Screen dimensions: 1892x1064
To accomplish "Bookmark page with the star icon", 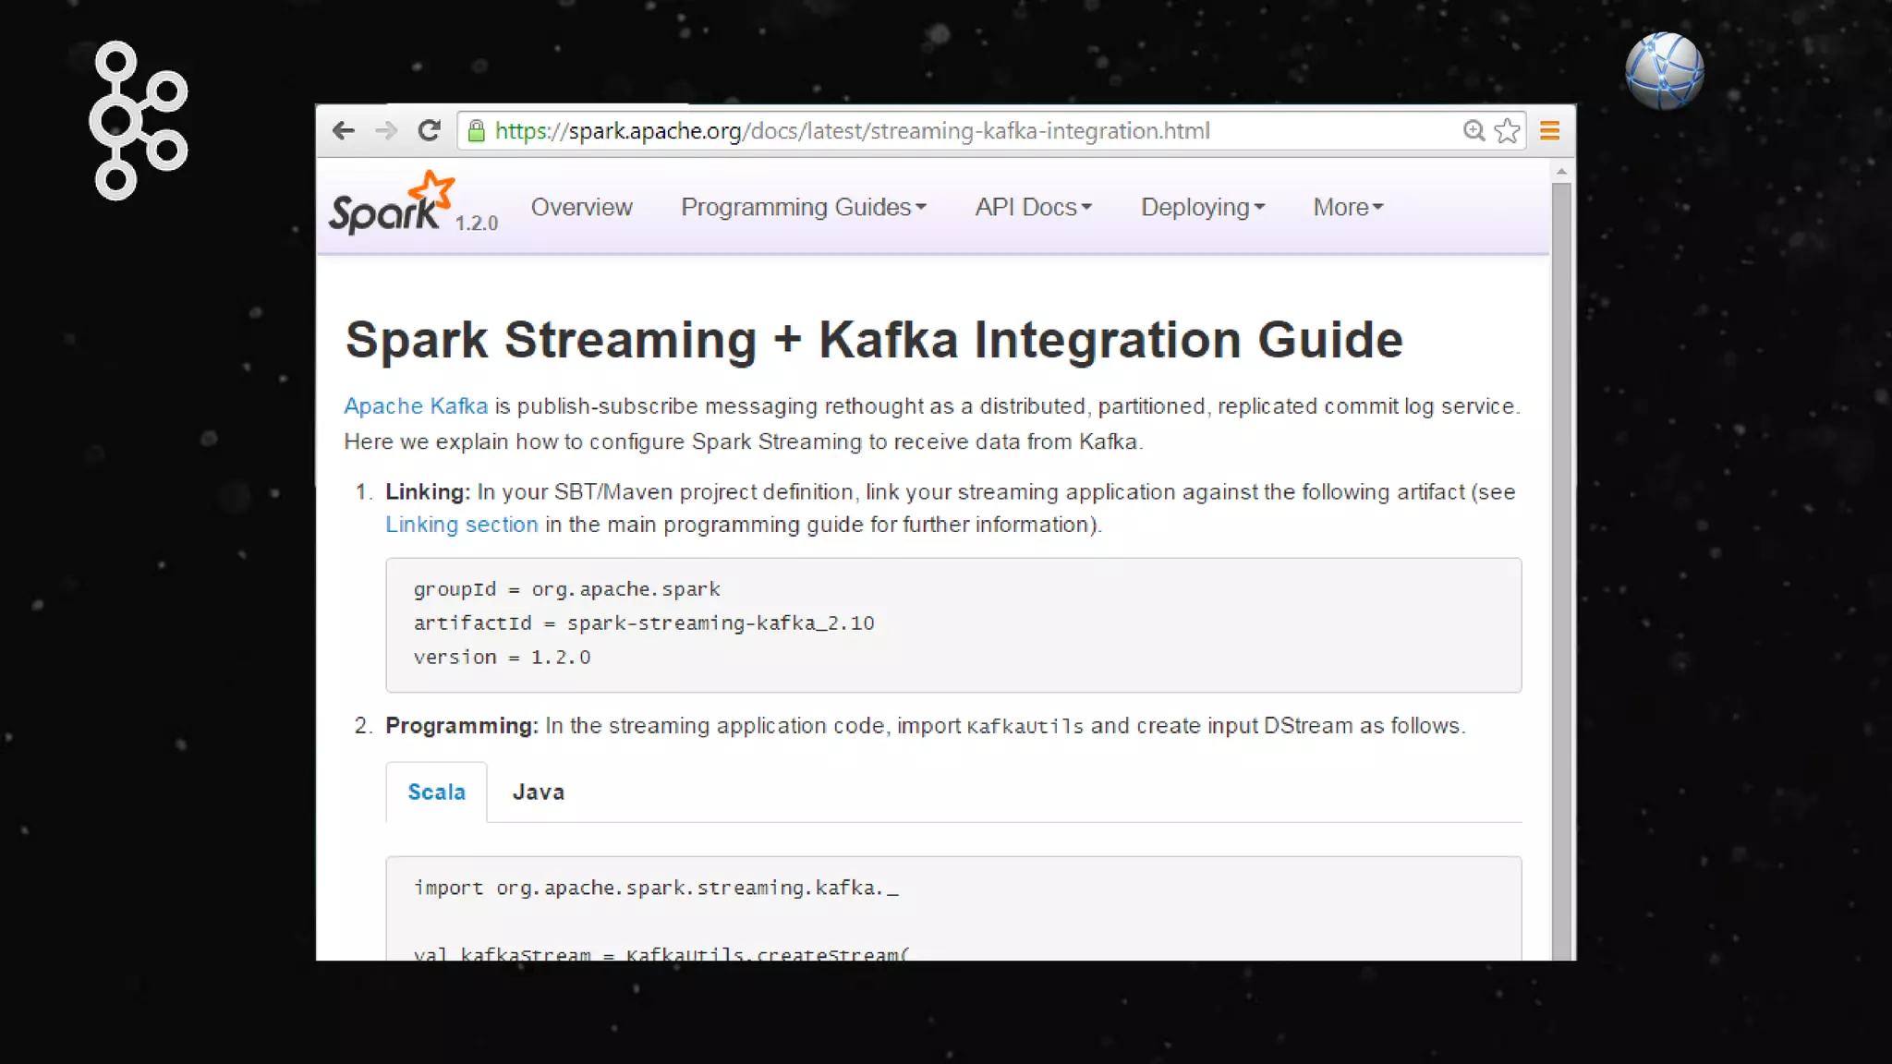I will [x=1507, y=131].
